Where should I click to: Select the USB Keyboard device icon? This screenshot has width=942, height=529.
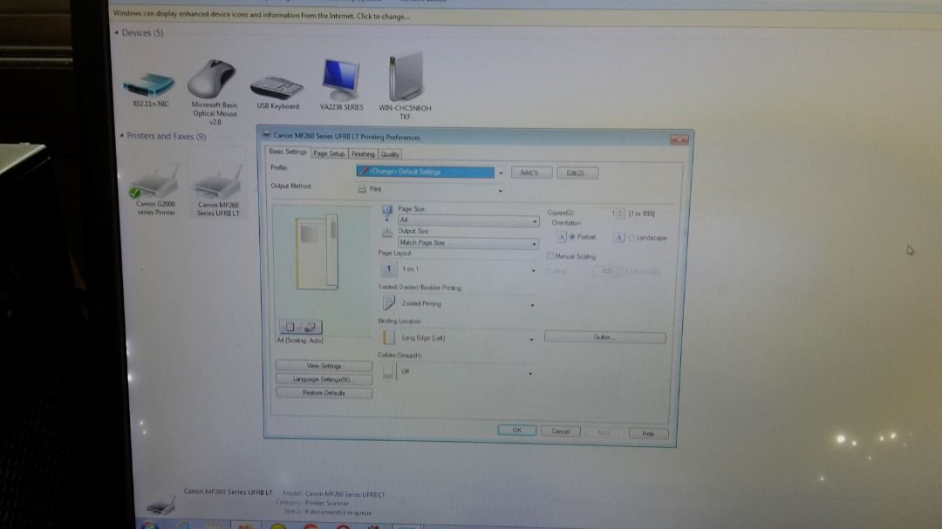click(x=276, y=88)
